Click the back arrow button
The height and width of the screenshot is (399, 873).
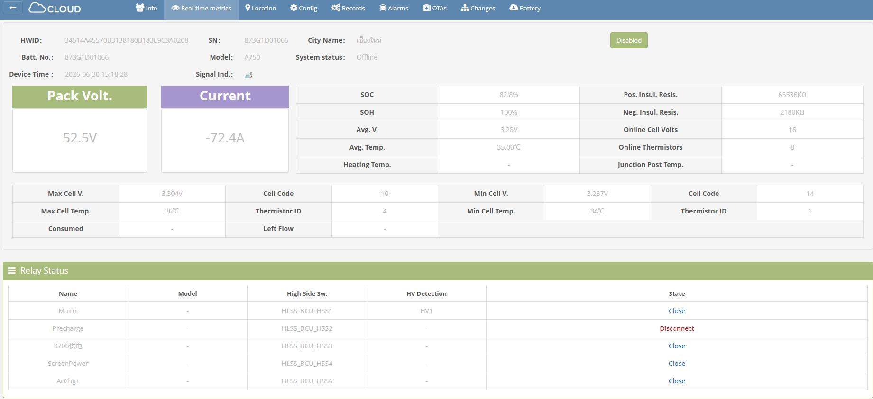[x=13, y=8]
